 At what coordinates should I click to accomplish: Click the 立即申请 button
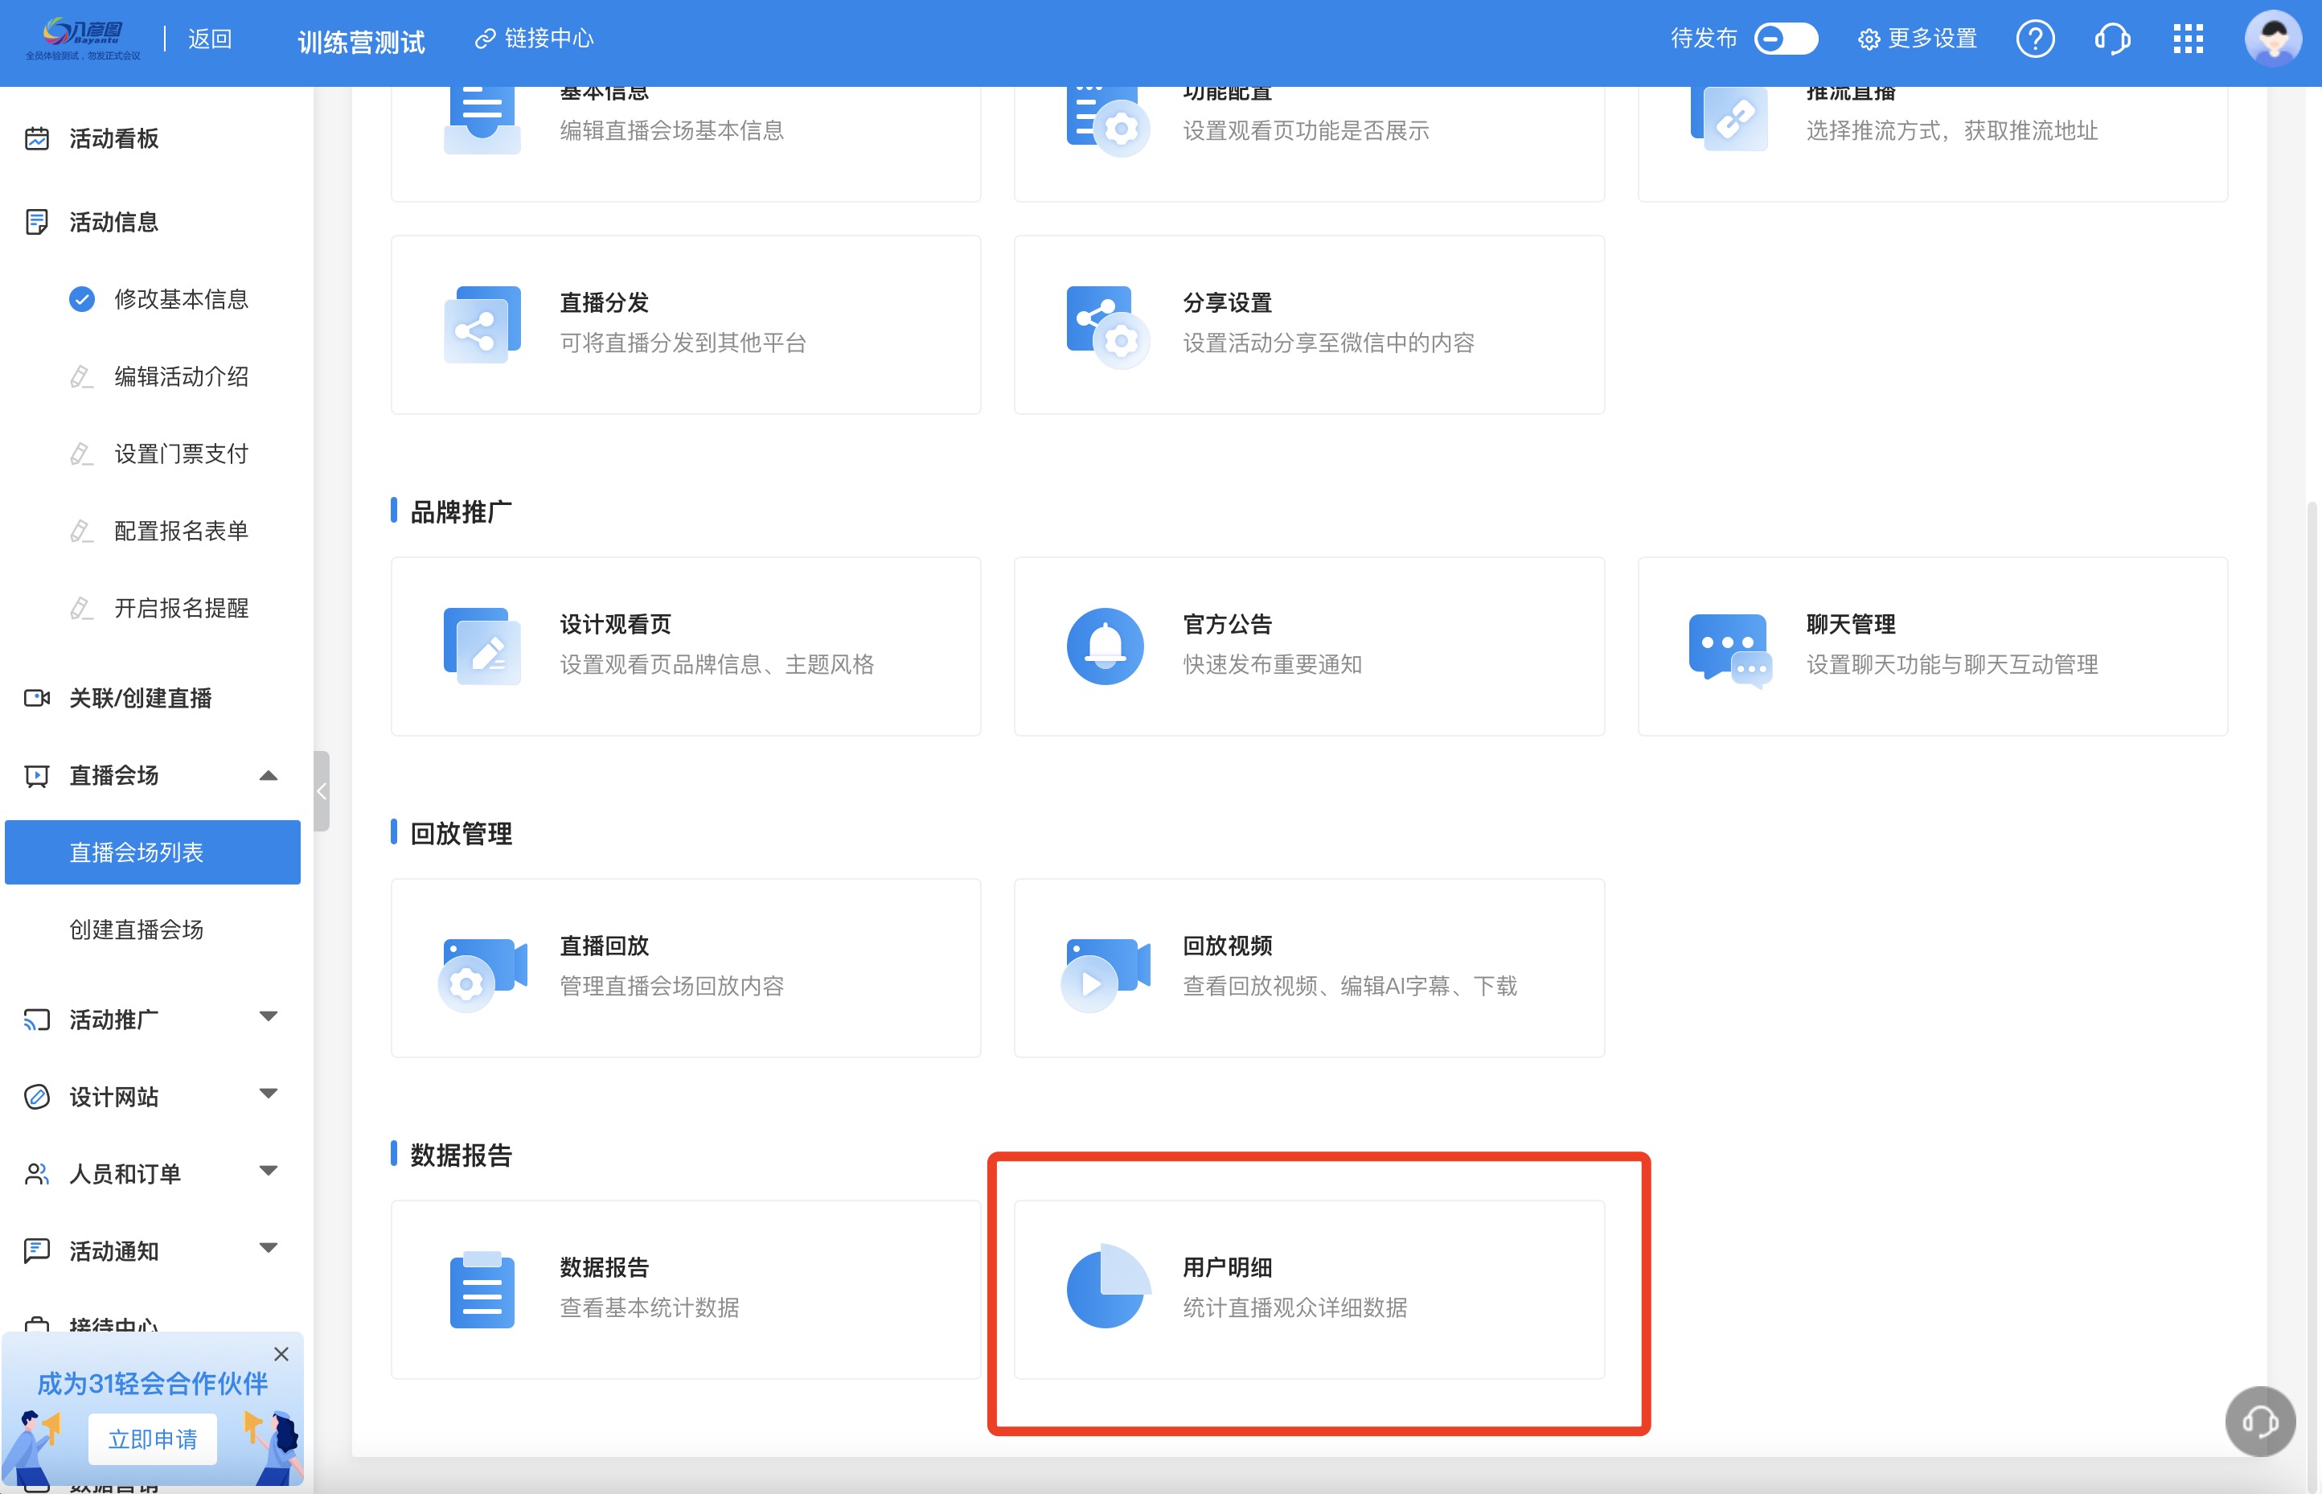click(x=152, y=1438)
